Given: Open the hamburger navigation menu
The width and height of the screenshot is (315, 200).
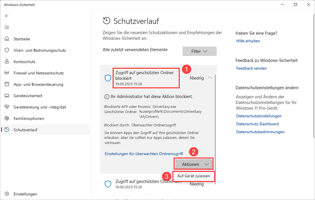Looking at the screenshot, I should click(7, 27).
